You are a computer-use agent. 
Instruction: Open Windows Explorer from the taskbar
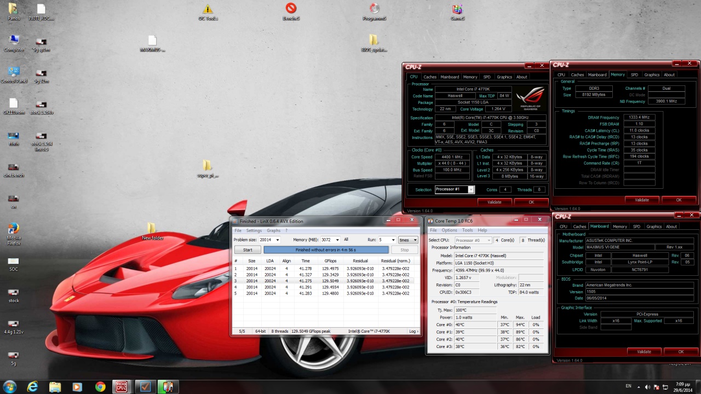[55, 387]
